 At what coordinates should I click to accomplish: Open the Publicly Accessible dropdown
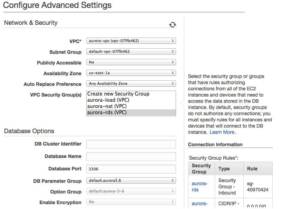click(131, 62)
